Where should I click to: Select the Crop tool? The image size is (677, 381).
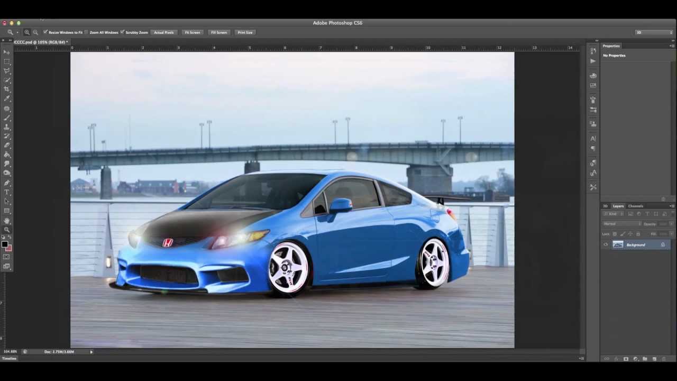(6, 89)
